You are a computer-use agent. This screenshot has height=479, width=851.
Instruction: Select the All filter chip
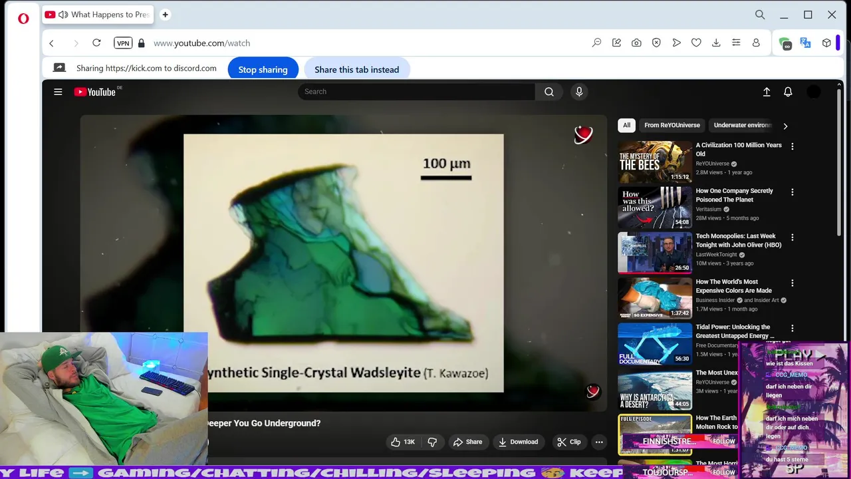pos(626,125)
